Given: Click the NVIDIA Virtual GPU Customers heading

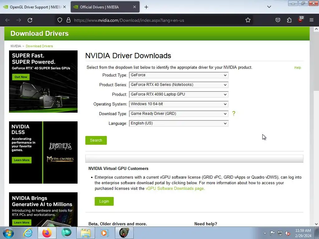Looking at the screenshot, I should (x=118, y=168).
